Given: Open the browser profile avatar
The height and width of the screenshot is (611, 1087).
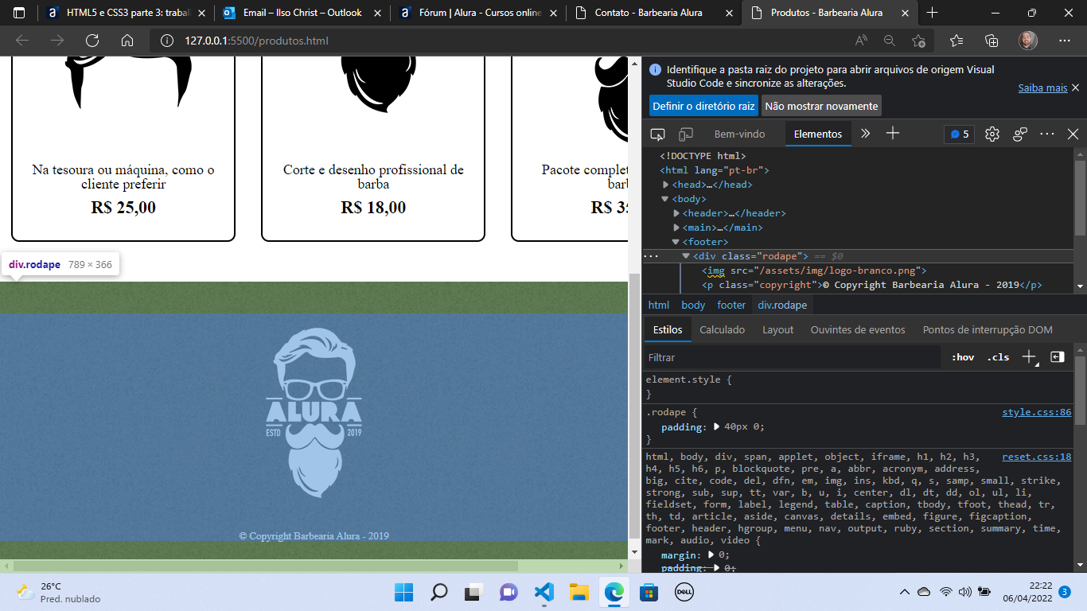Looking at the screenshot, I should pos(1027,41).
